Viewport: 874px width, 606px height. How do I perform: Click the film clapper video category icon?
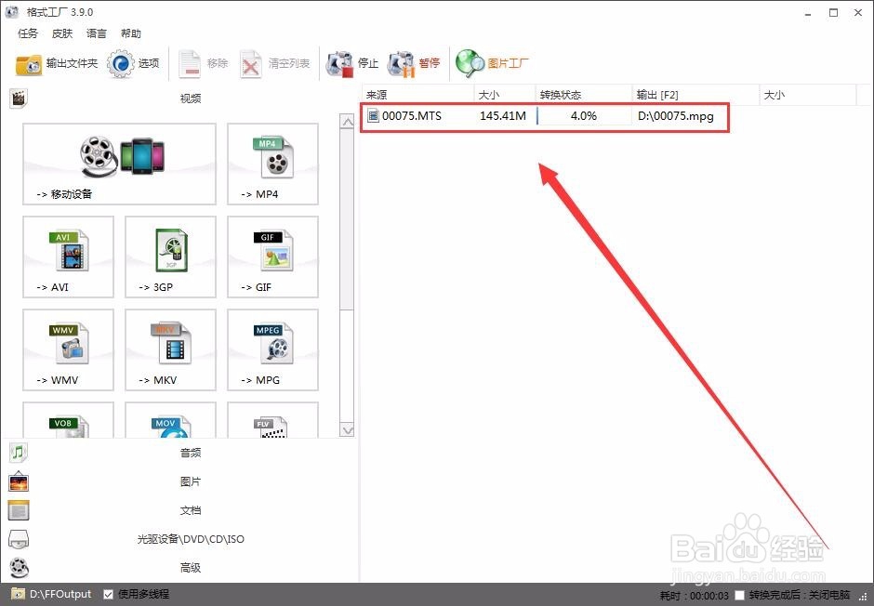coord(19,99)
